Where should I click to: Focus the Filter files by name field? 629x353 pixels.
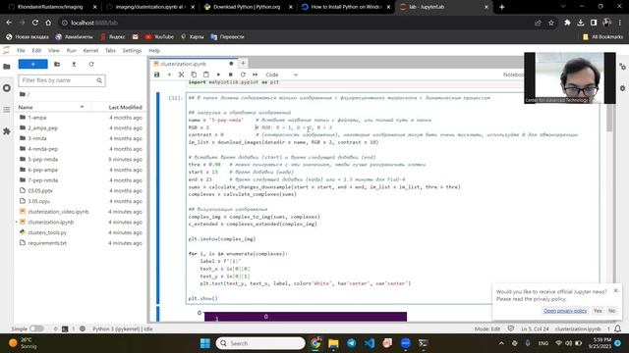point(62,80)
